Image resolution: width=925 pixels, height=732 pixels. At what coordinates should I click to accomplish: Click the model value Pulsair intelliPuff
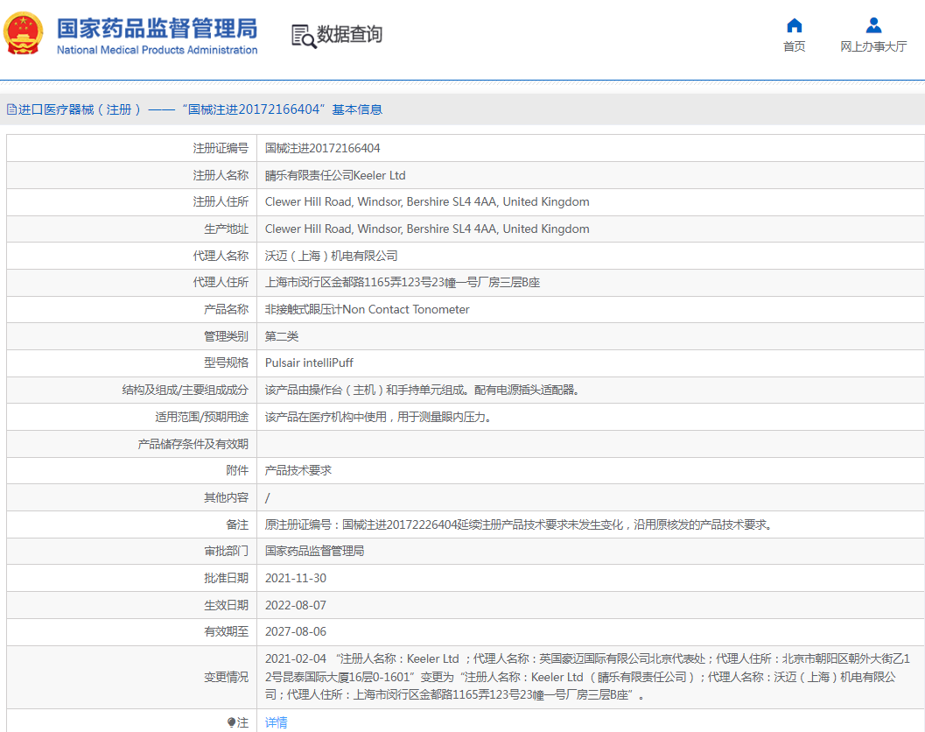pos(309,362)
